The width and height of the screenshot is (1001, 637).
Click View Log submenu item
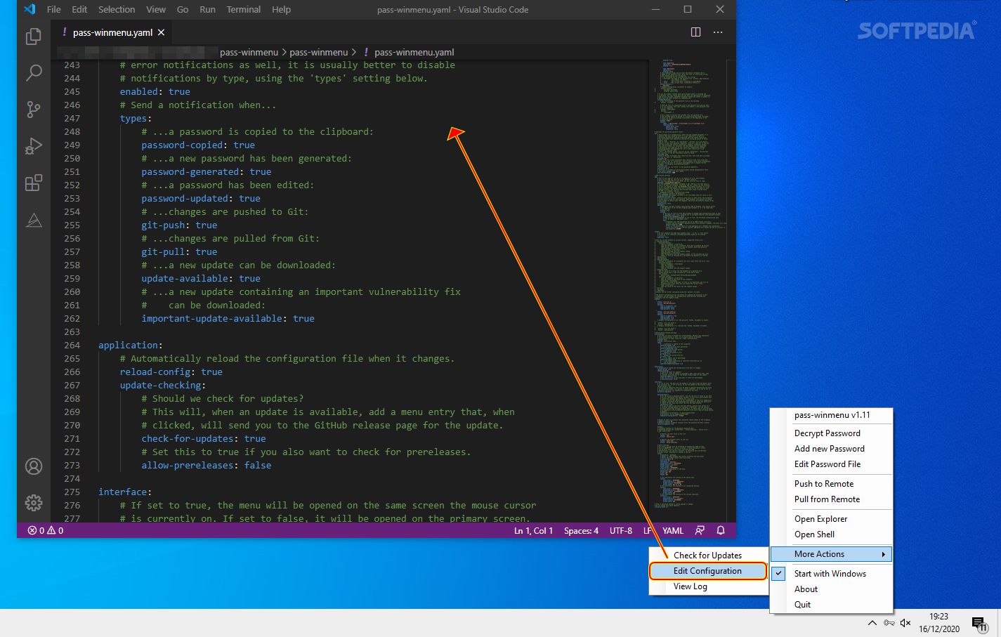point(708,586)
